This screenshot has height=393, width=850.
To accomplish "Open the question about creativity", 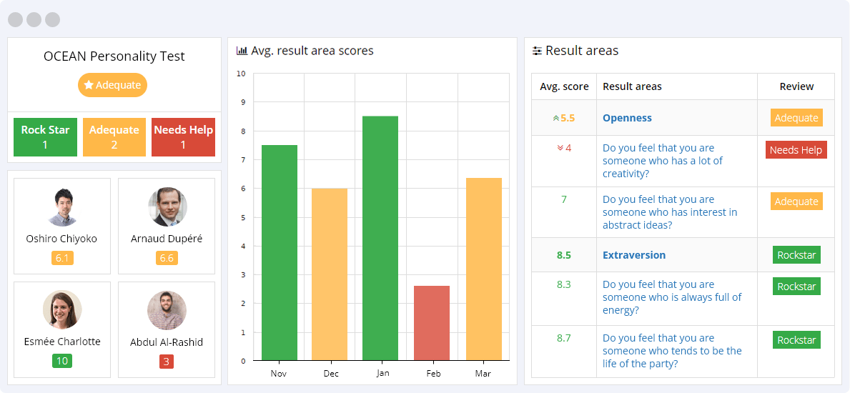I will [662, 161].
